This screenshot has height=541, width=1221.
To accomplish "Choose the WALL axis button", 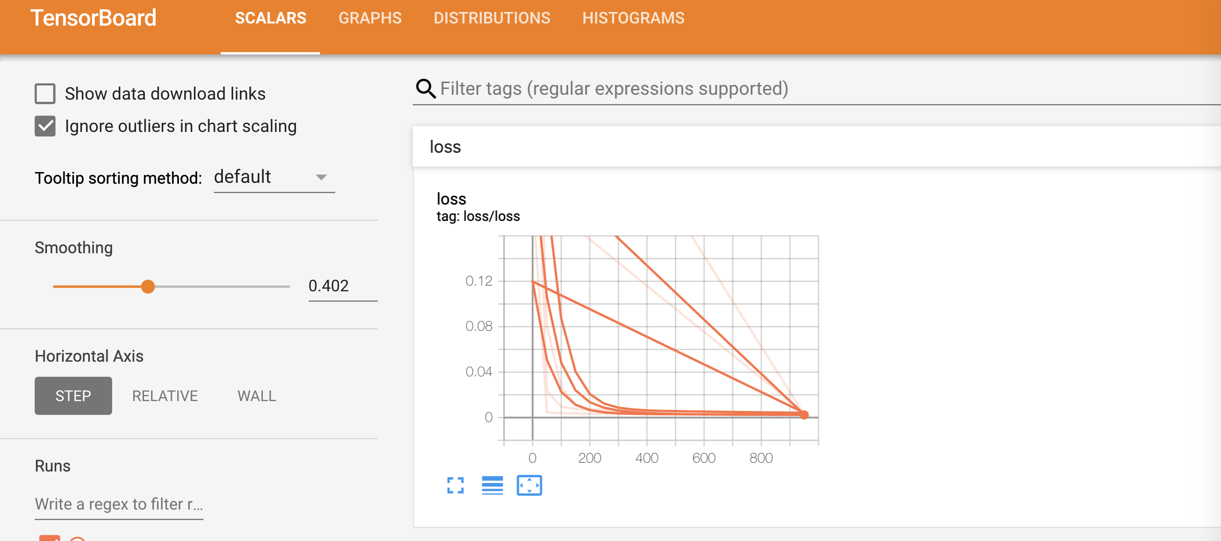I will click(x=257, y=395).
